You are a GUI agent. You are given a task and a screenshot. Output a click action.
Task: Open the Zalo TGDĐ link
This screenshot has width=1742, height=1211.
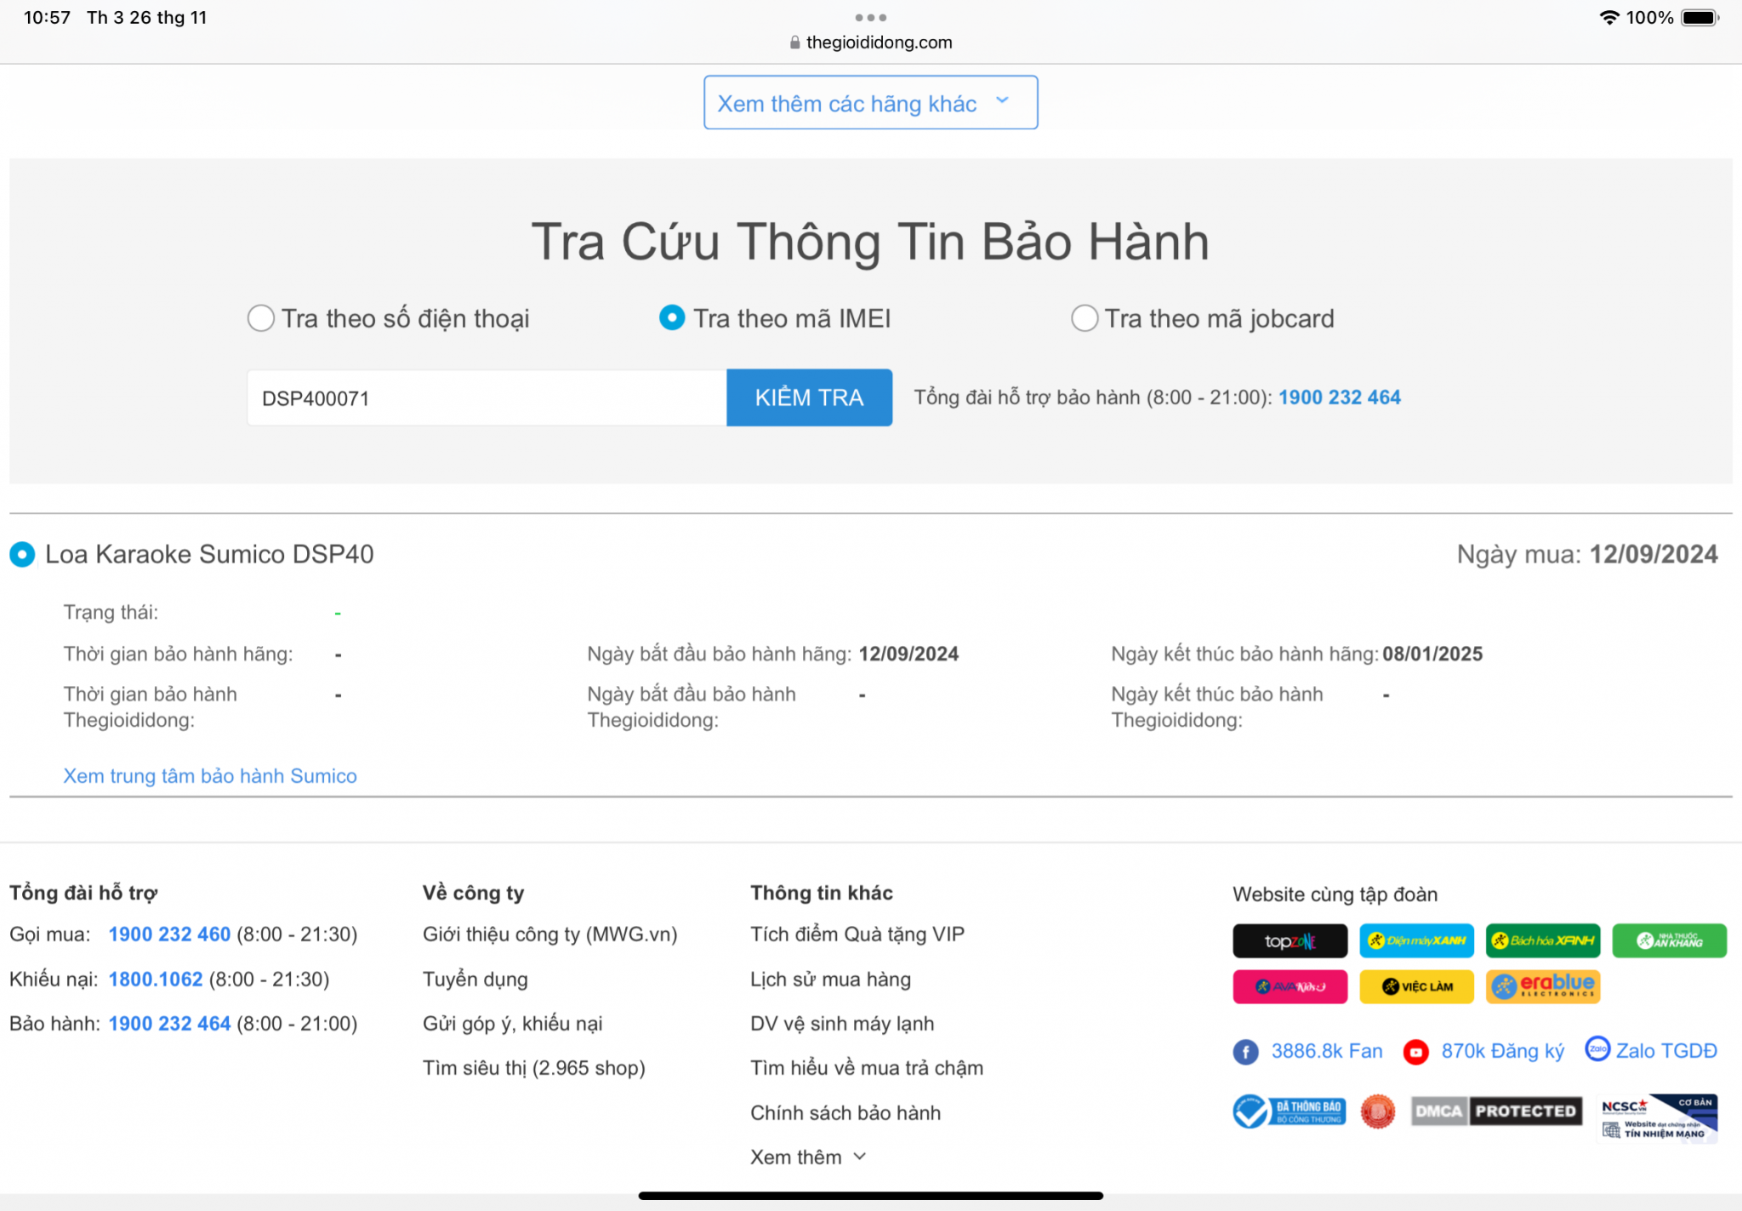point(1666,1052)
